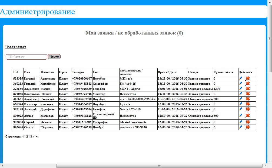Select order sum 1300 cell
Screen dimensions: 272x168
[226, 89]
